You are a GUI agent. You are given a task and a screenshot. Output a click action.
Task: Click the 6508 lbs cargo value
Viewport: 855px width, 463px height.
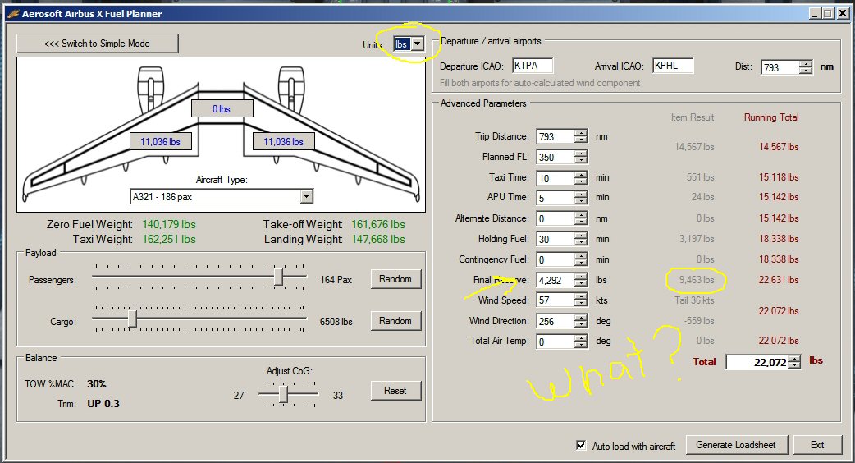pyautogui.click(x=336, y=322)
